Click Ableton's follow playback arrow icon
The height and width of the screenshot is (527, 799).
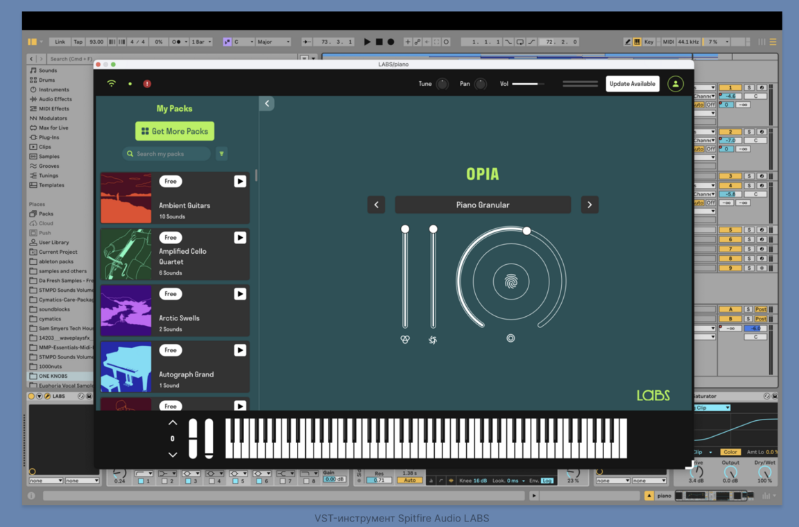pyautogui.click(x=307, y=42)
